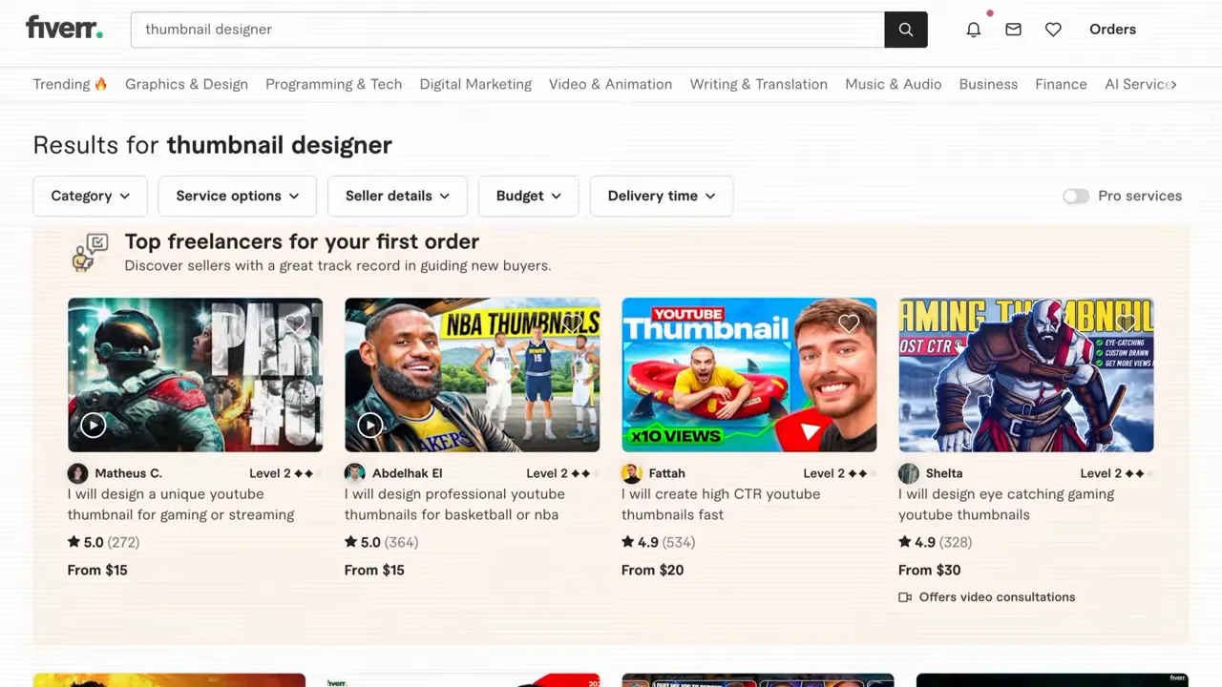This screenshot has height=687, width=1222.
Task: Open the Seller details filter
Action: (x=397, y=196)
